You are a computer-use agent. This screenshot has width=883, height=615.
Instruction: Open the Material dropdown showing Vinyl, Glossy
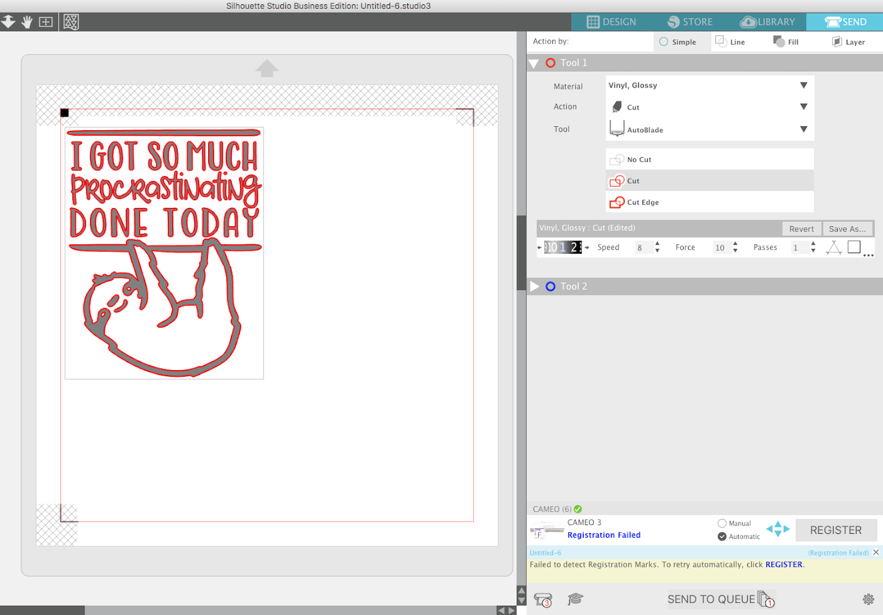click(x=710, y=85)
